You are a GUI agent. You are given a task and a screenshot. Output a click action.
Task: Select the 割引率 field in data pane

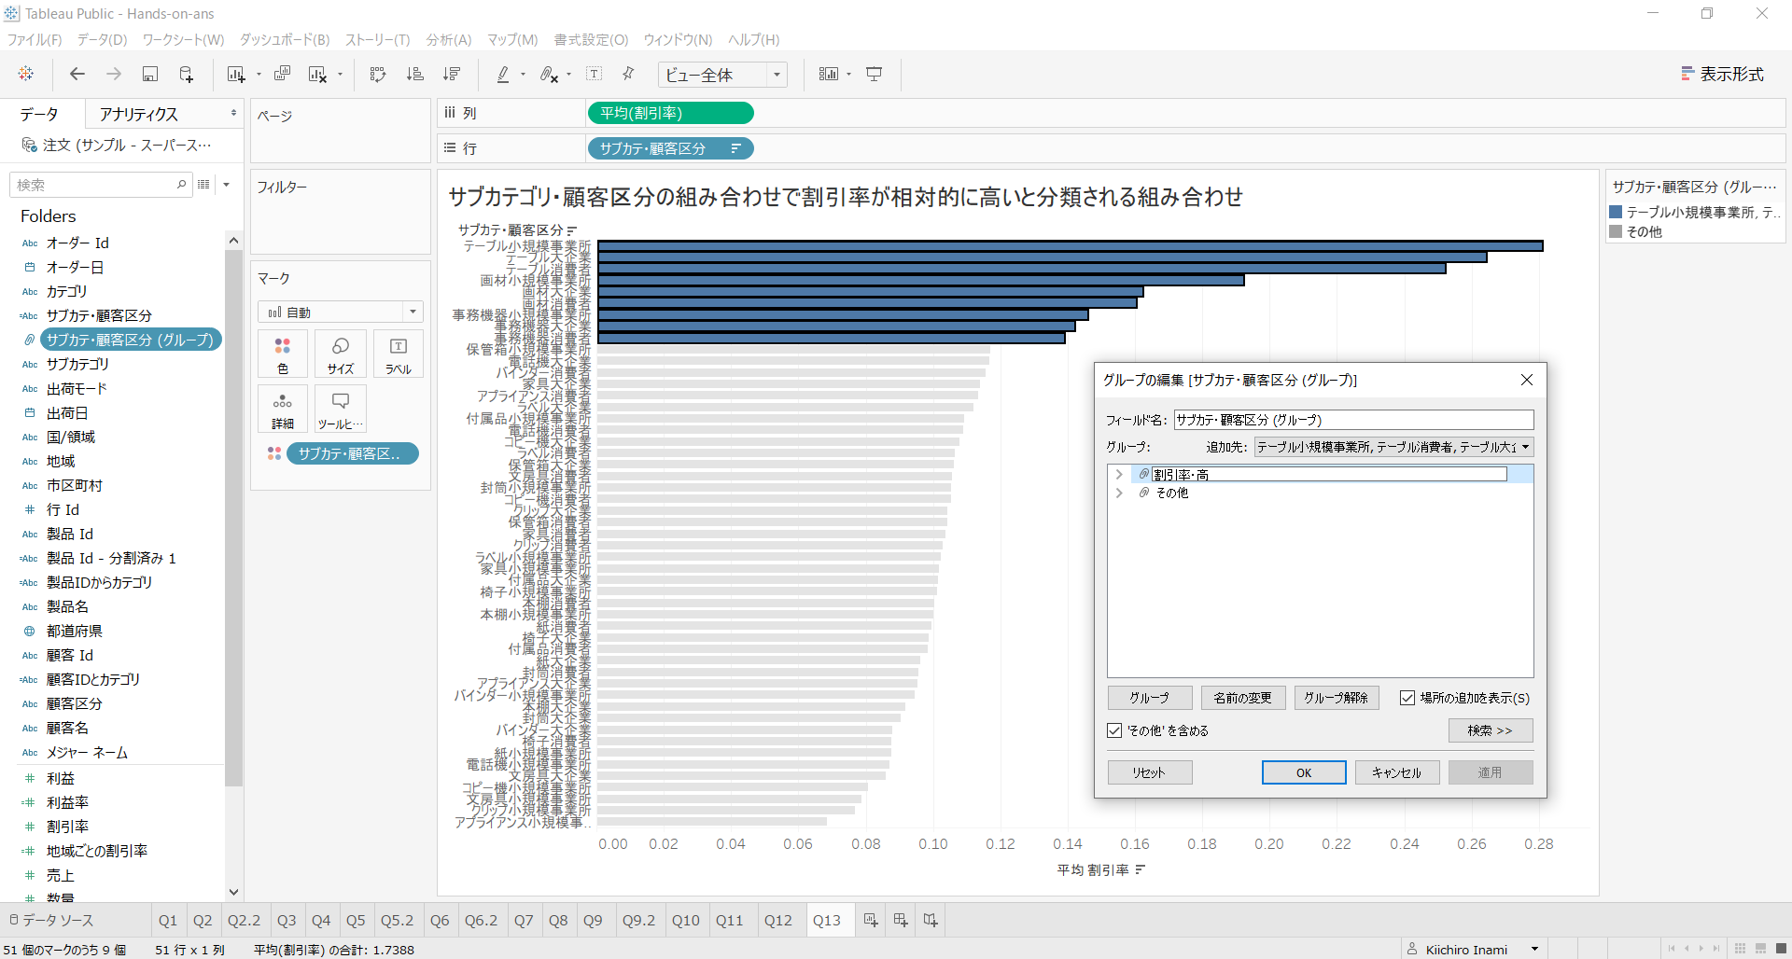click(x=68, y=827)
